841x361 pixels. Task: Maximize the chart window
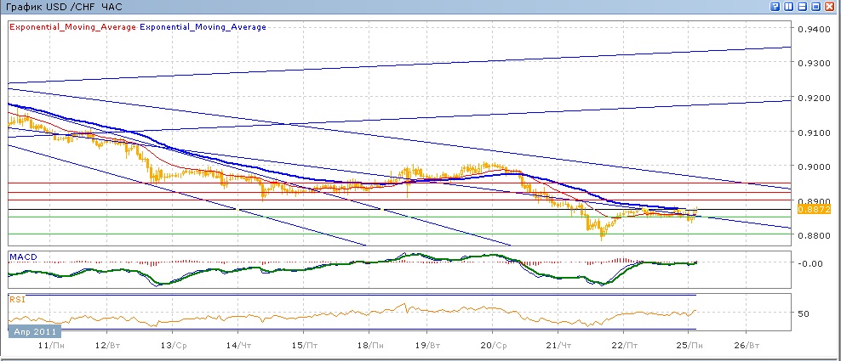click(x=815, y=7)
